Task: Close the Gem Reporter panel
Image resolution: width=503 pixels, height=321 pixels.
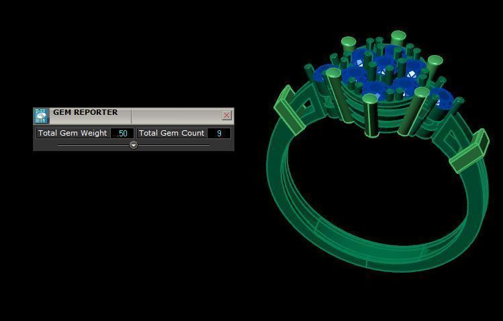Action: 226,115
